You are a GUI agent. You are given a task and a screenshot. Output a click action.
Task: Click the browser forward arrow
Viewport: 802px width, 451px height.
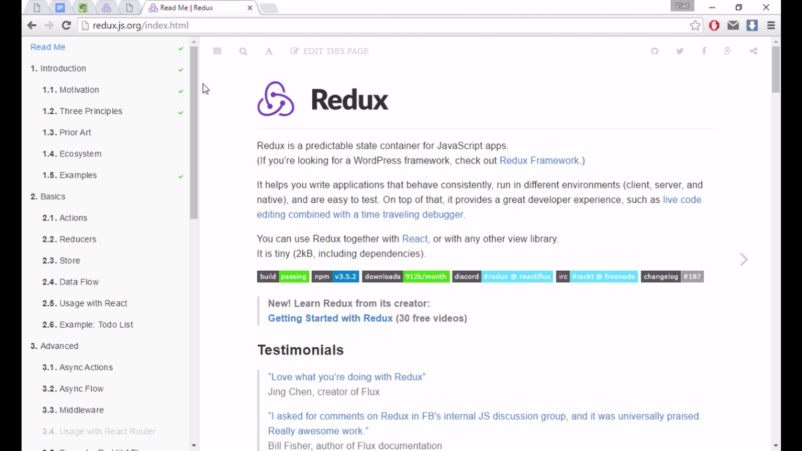(x=49, y=25)
